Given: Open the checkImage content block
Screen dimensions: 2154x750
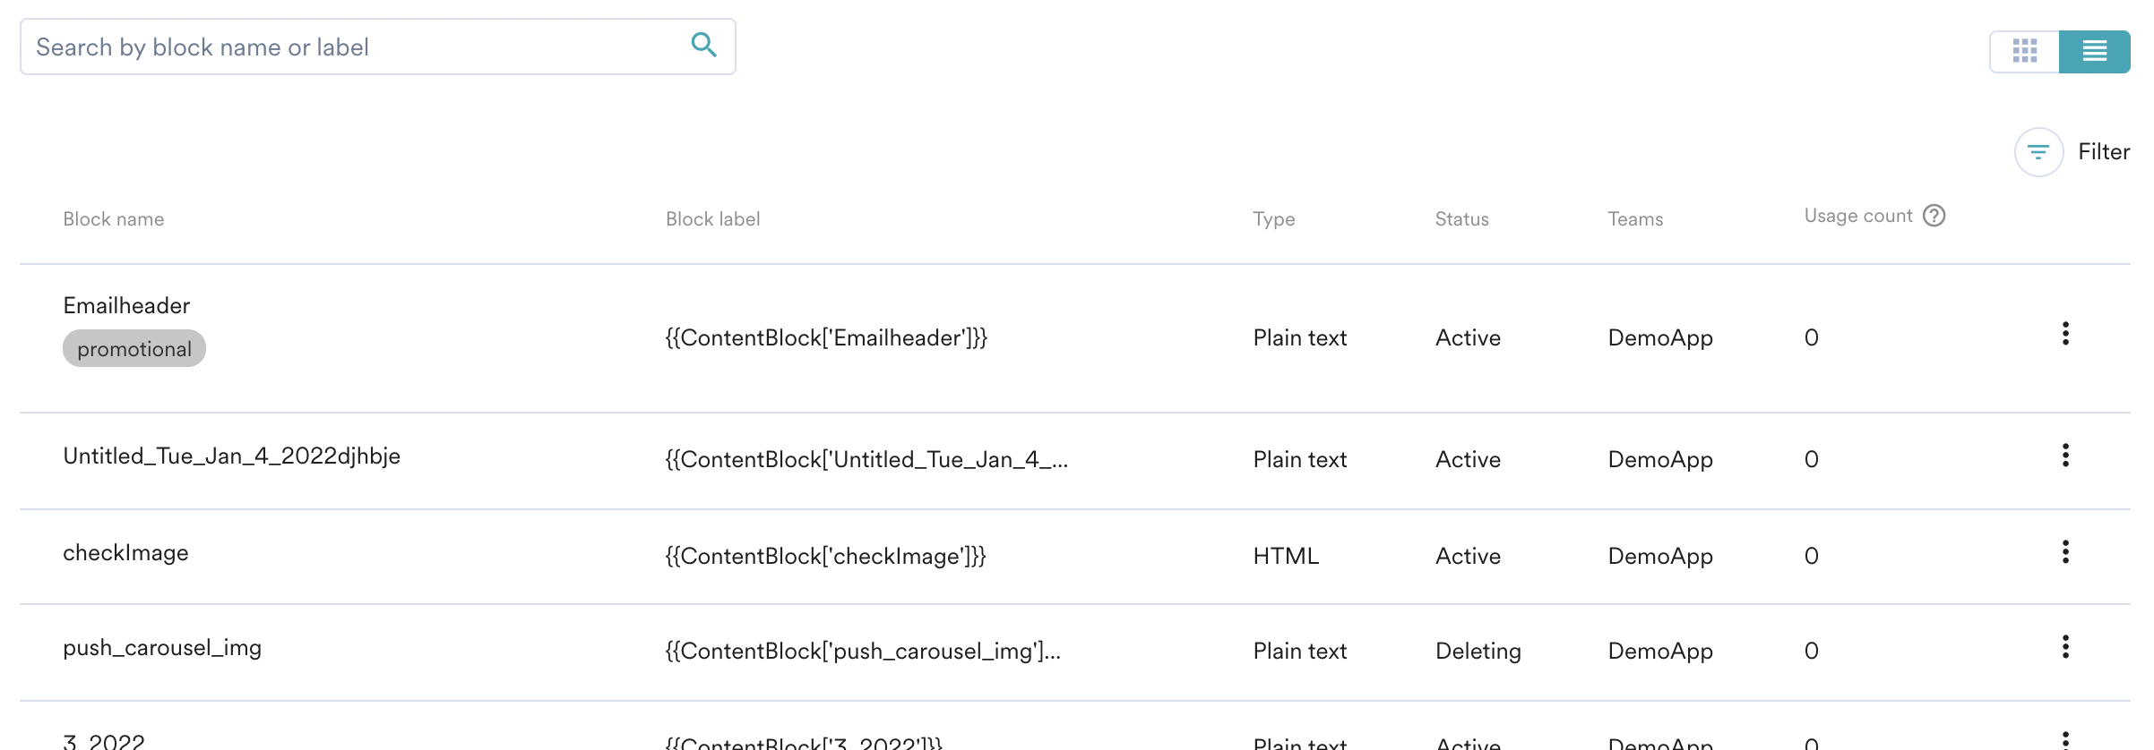Looking at the screenshot, I should click(x=125, y=553).
